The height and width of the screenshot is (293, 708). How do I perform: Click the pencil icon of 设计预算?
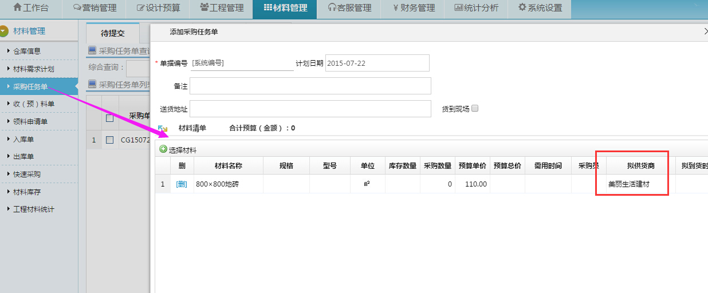tap(140, 8)
